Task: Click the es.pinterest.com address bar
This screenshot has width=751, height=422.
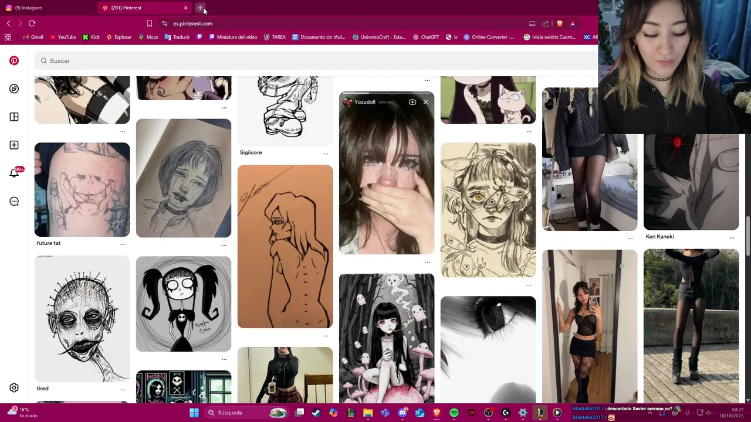Action: click(x=340, y=23)
